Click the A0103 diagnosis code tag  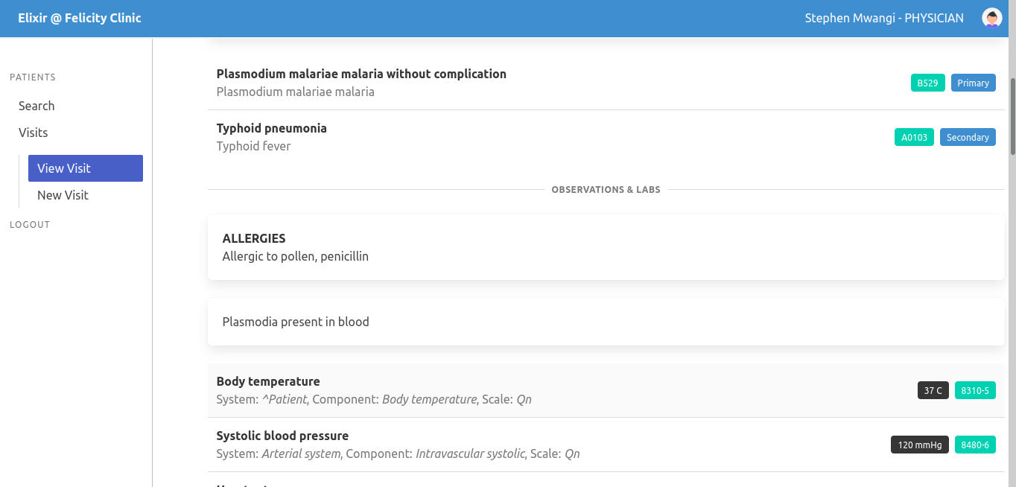tap(914, 137)
